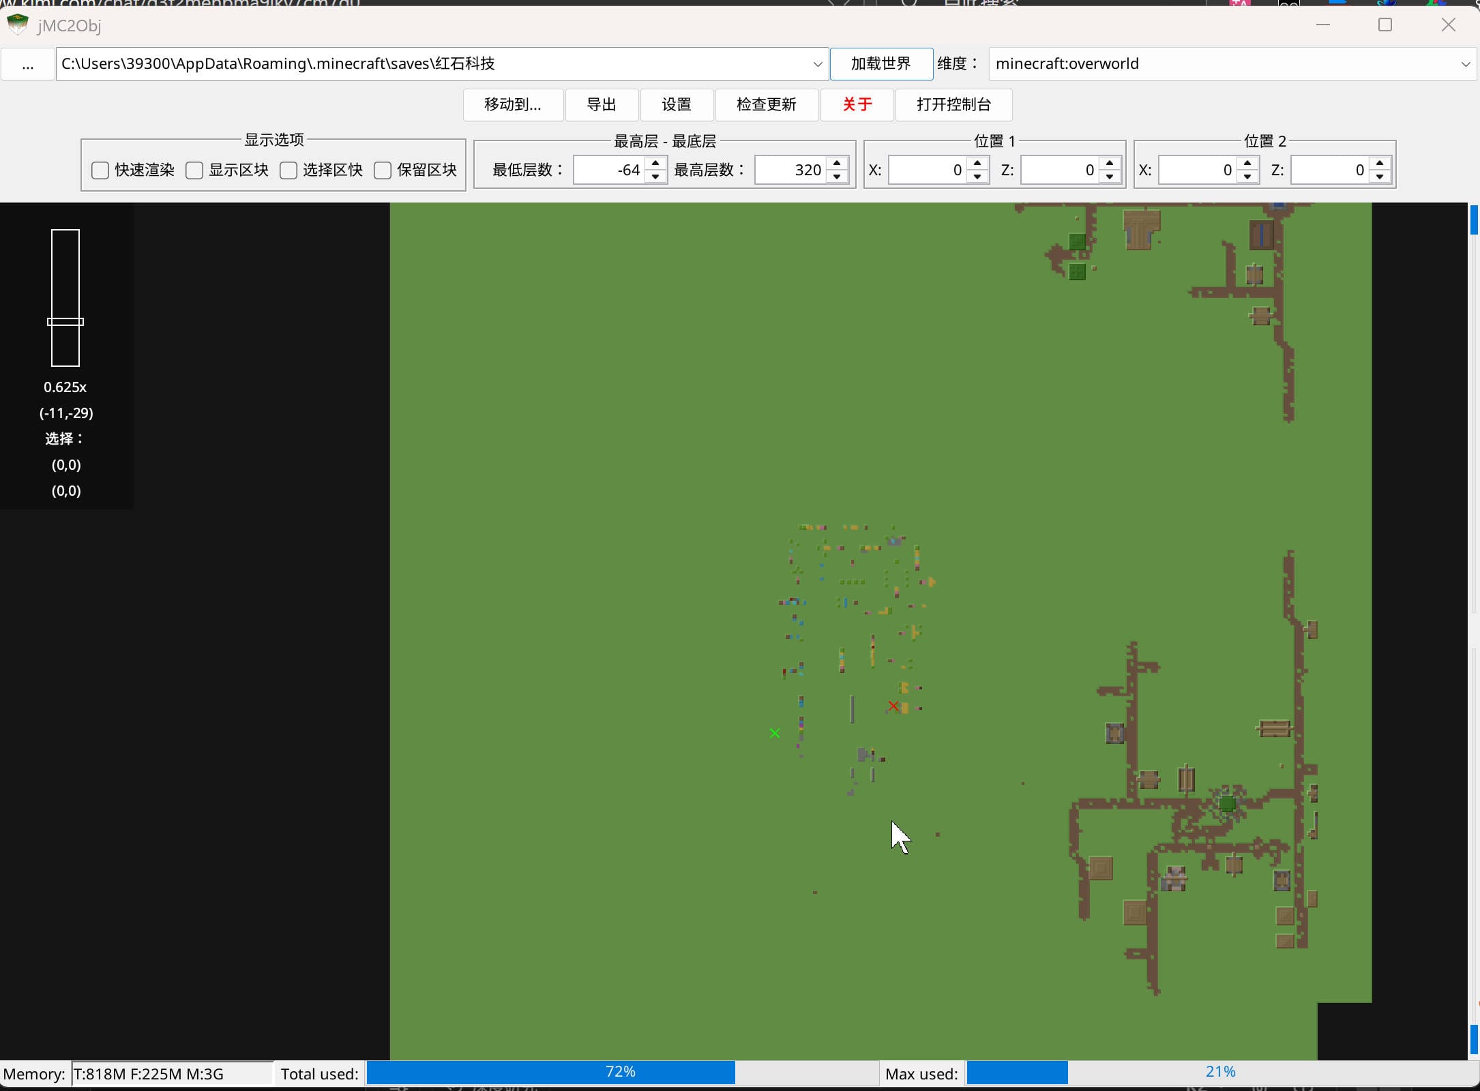Viewport: 1480px width, 1091px height.
Task: Toggle the 选择区快 checkbox
Action: coord(288,170)
